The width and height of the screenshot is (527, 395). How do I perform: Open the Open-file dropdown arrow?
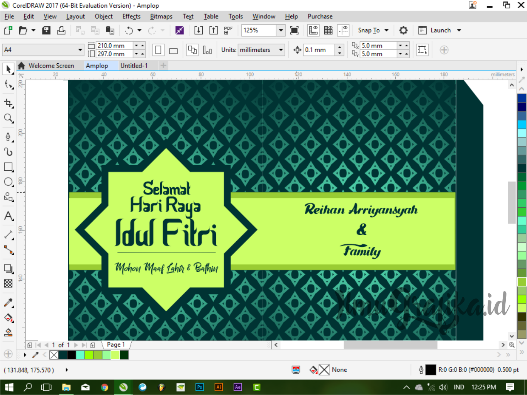(x=33, y=30)
